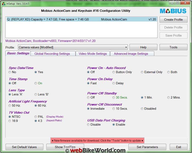Select No for Sync Date/Time

click(10, 72)
